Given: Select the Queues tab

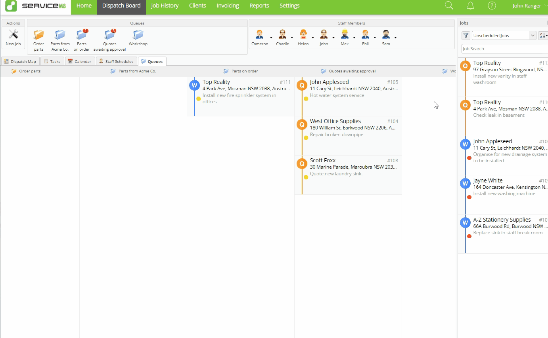Looking at the screenshot, I should coord(152,61).
